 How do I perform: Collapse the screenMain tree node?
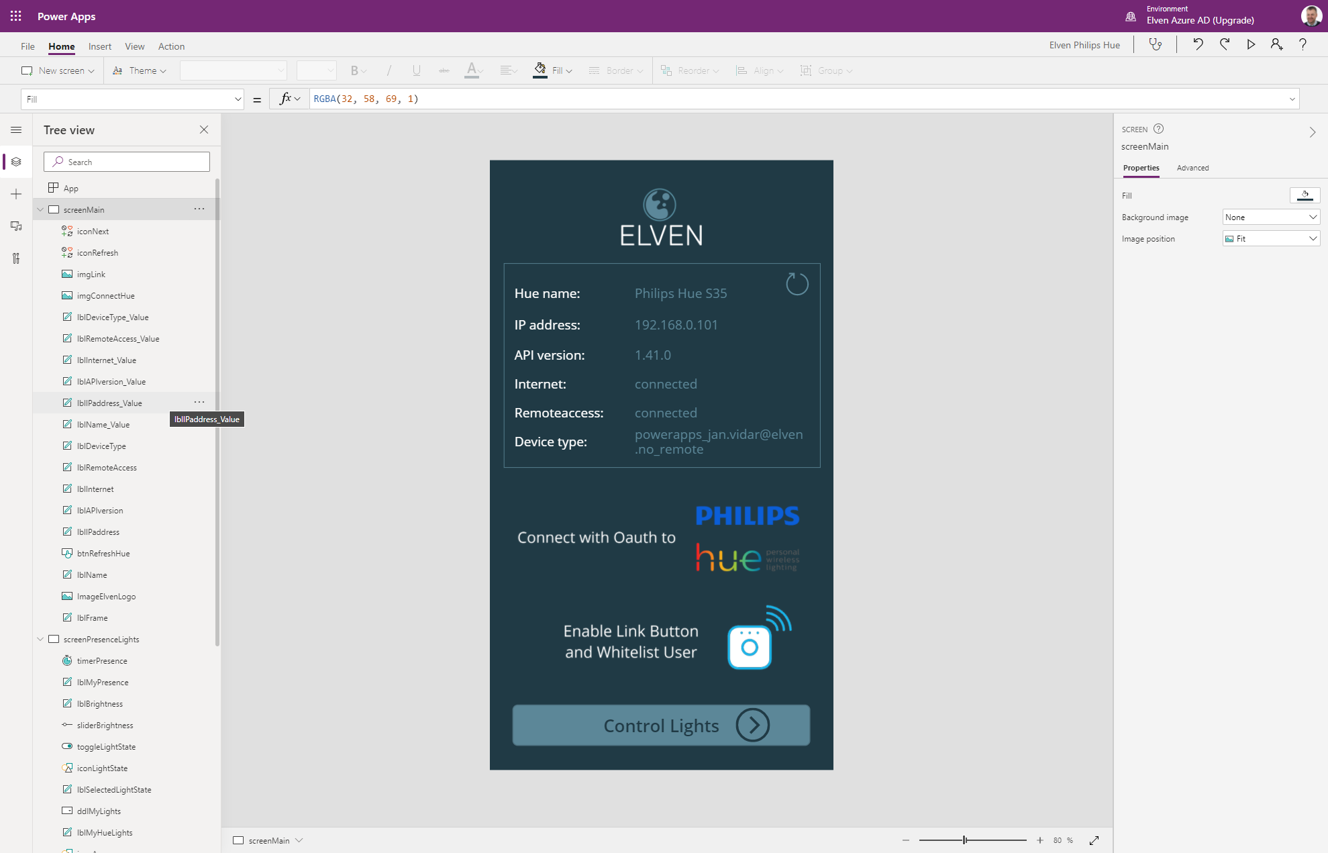(40, 209)
